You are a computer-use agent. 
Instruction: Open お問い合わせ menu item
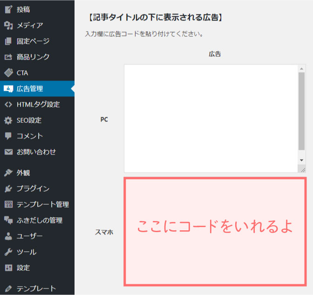(37, 152)
